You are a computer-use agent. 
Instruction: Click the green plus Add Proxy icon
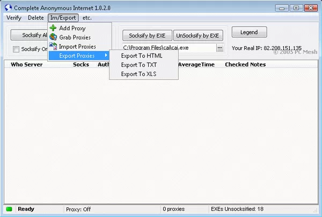[x=53, y=28]
